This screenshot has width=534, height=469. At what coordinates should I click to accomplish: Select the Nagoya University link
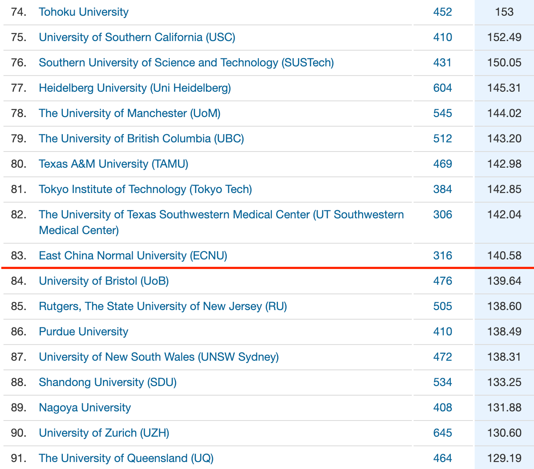[x=85, y=407]
